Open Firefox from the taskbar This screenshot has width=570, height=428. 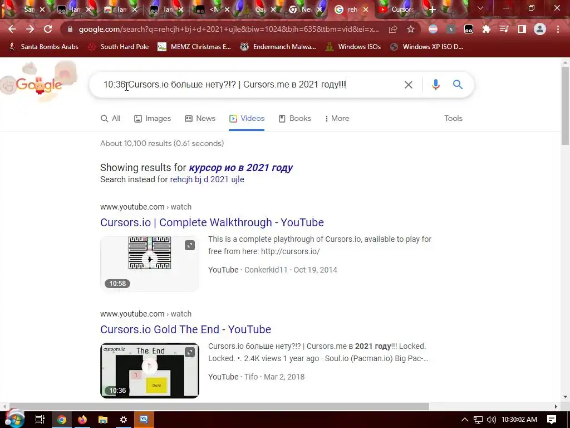pyautogui.click(x=82, y=420)
